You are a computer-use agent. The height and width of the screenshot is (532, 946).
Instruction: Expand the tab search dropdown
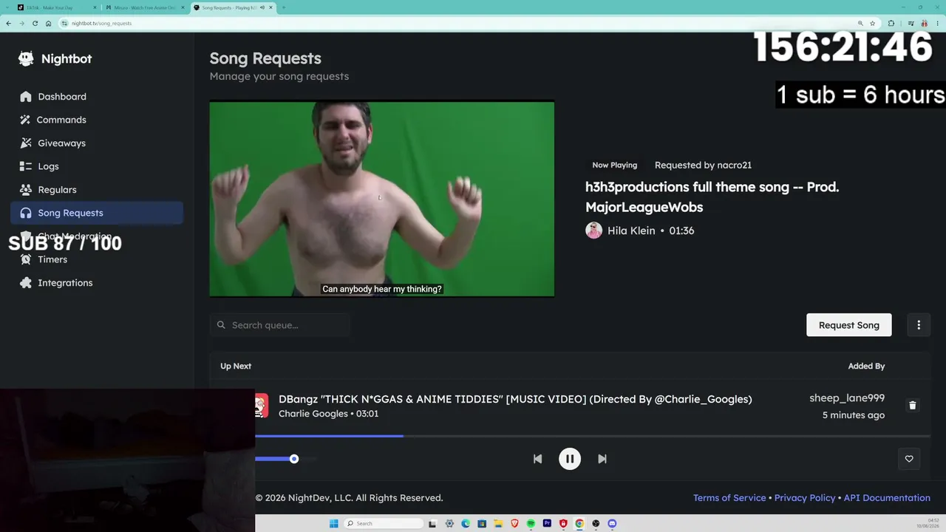point(6,7)
